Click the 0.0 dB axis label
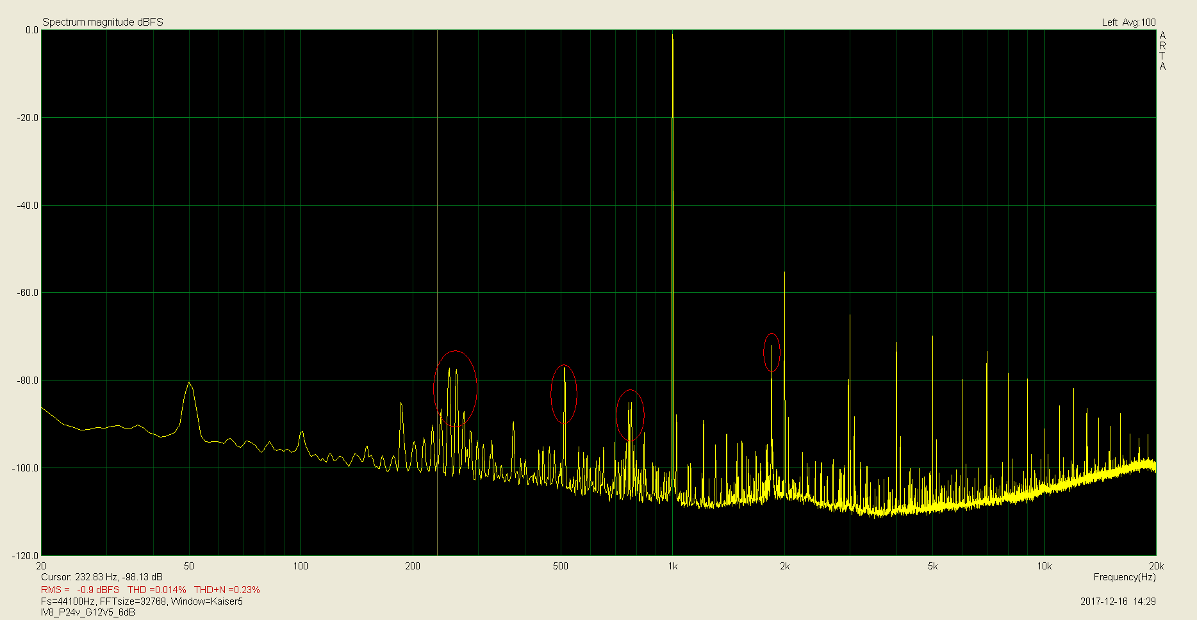The height and width of the screenshot is (620, 1197). tap(31, 30)
